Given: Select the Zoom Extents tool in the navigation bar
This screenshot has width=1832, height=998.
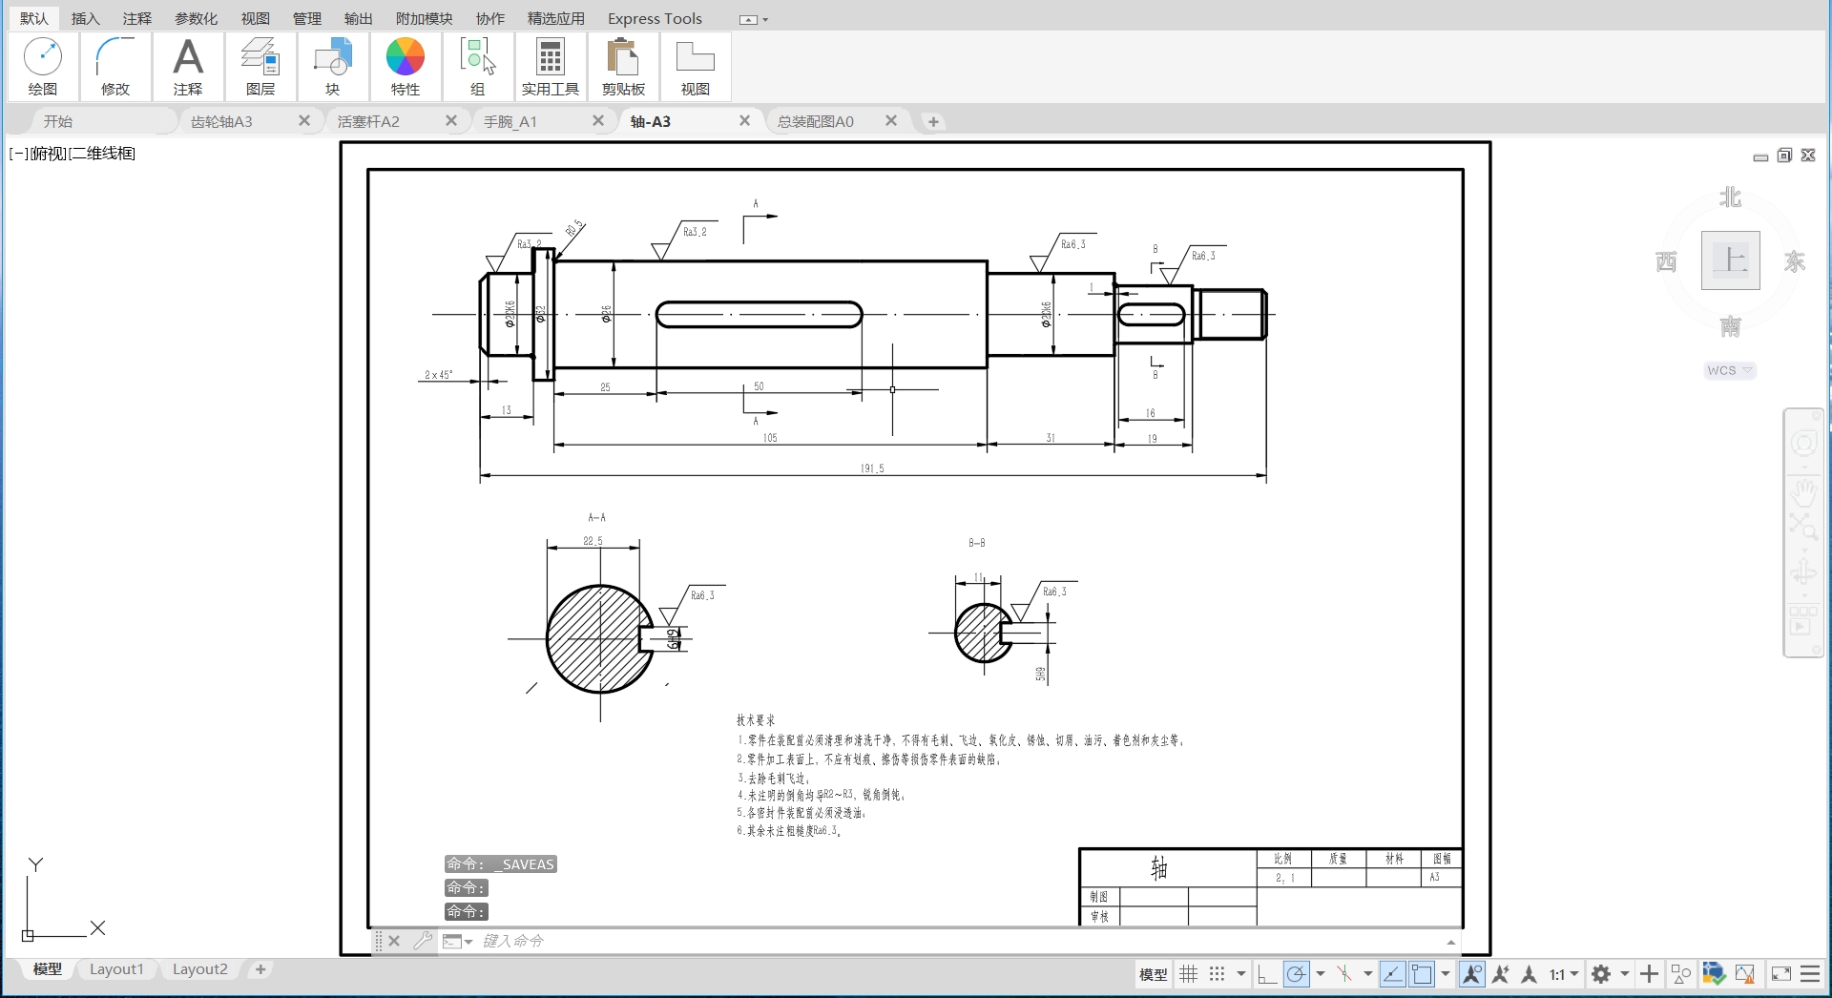Looking at the screenshot, I should (1803, 527).
